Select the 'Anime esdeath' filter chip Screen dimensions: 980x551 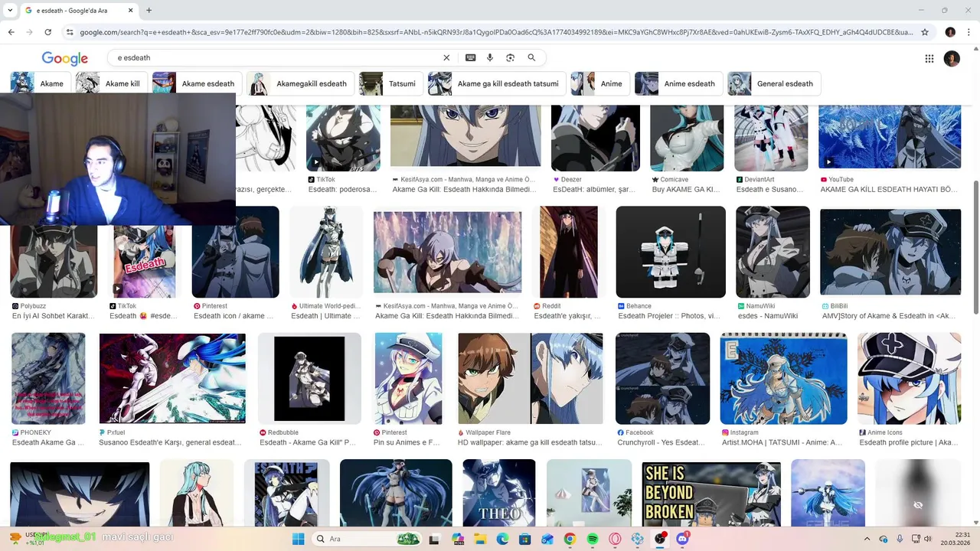pos(679,83)
